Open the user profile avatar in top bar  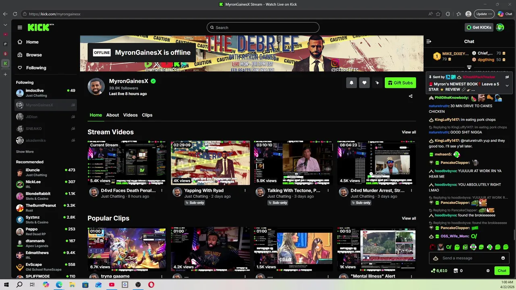500,27
